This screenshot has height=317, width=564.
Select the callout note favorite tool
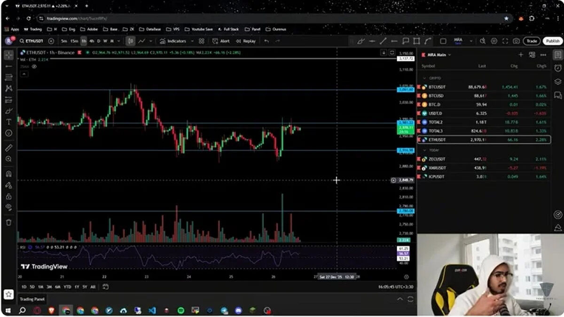[406, 41]
